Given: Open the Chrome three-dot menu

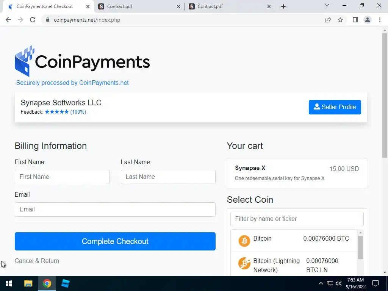Looking at the screenshot, I should tap(380, 20).
